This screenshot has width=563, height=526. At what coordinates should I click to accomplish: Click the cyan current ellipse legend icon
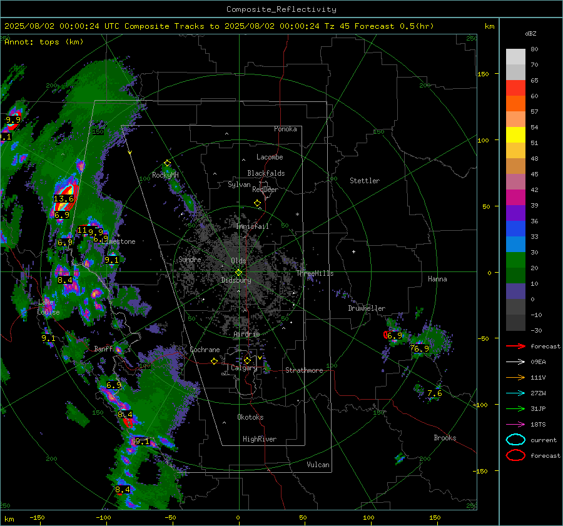click(x=515, y=440)
